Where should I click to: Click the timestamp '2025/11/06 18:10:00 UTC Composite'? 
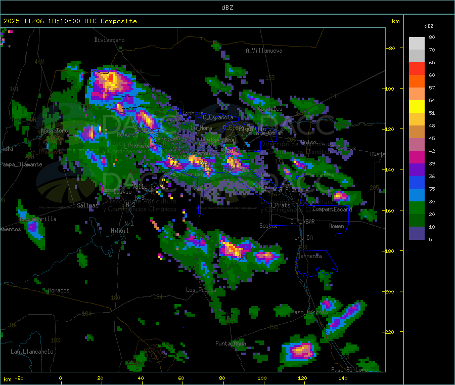(70, 21)
